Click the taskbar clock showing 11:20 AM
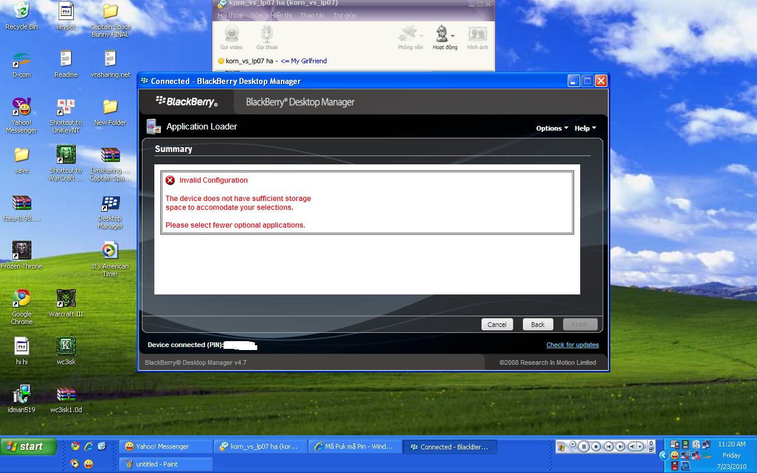Image resolution: width=757 pixels, height=473 pixels. tap(732, 444)
